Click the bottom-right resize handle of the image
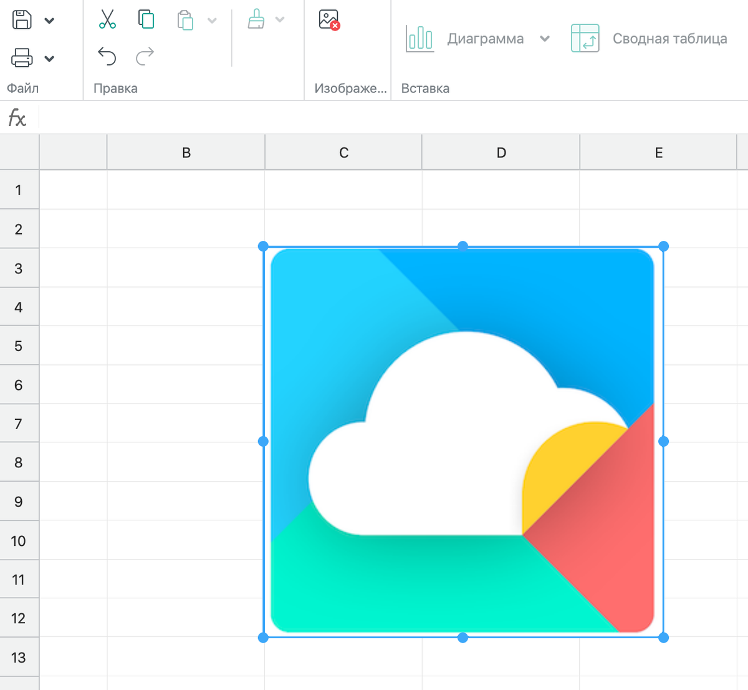Image resolution: width=748 pixels, height=690 pixels. point(663,638)
